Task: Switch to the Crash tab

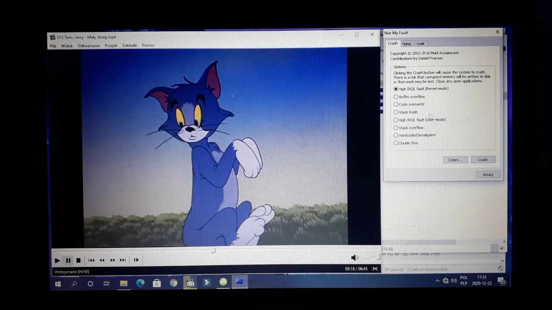Action: pyautogui.click(x=392, y=43)
